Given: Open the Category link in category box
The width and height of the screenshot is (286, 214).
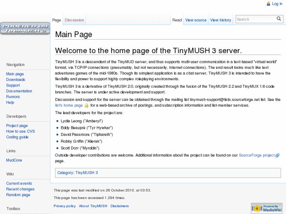Looking at the screenshot, I should coord(66,173).
